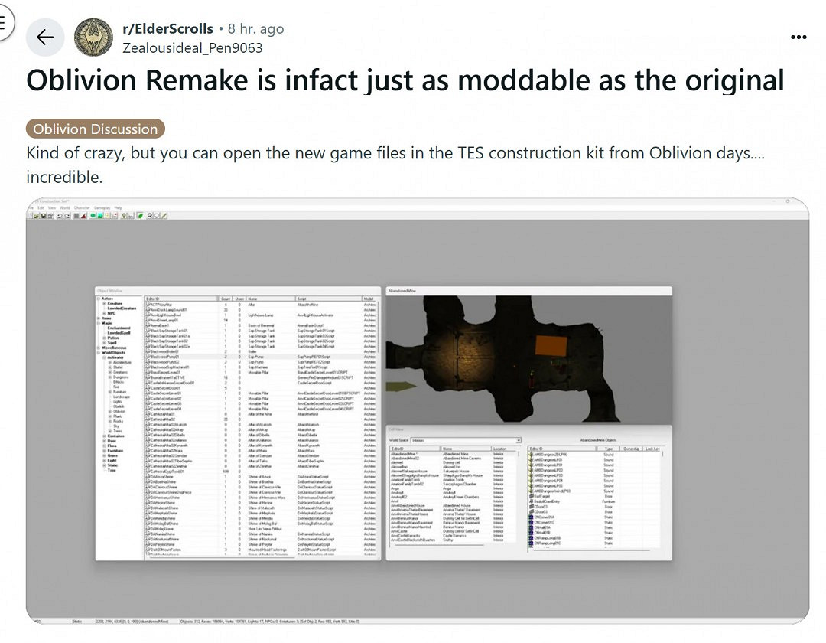The width and height of the screenshot is (826, 643).
Task: Open Zealousideal_Pen9063 user profile
Action: pyautogui.click(x=192, y=47)
